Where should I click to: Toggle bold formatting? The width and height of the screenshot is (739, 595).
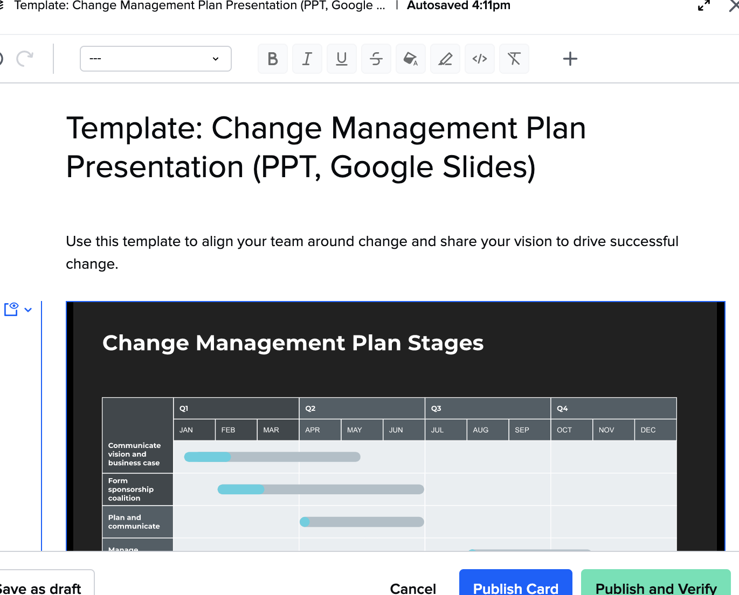point(273,59)
